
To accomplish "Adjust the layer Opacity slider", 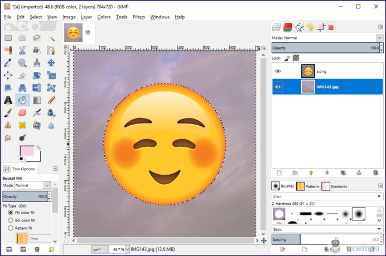I will click(326, 48).
